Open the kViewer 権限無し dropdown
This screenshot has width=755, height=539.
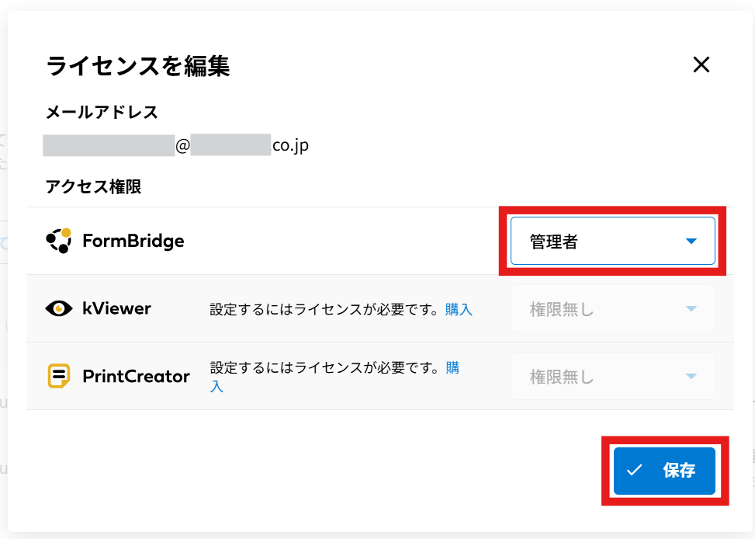click(612, 309)
